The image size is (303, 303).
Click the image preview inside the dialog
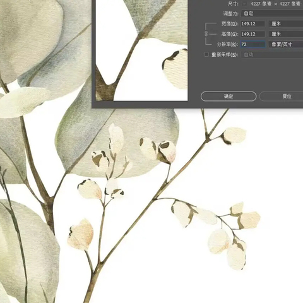(141, 50)
